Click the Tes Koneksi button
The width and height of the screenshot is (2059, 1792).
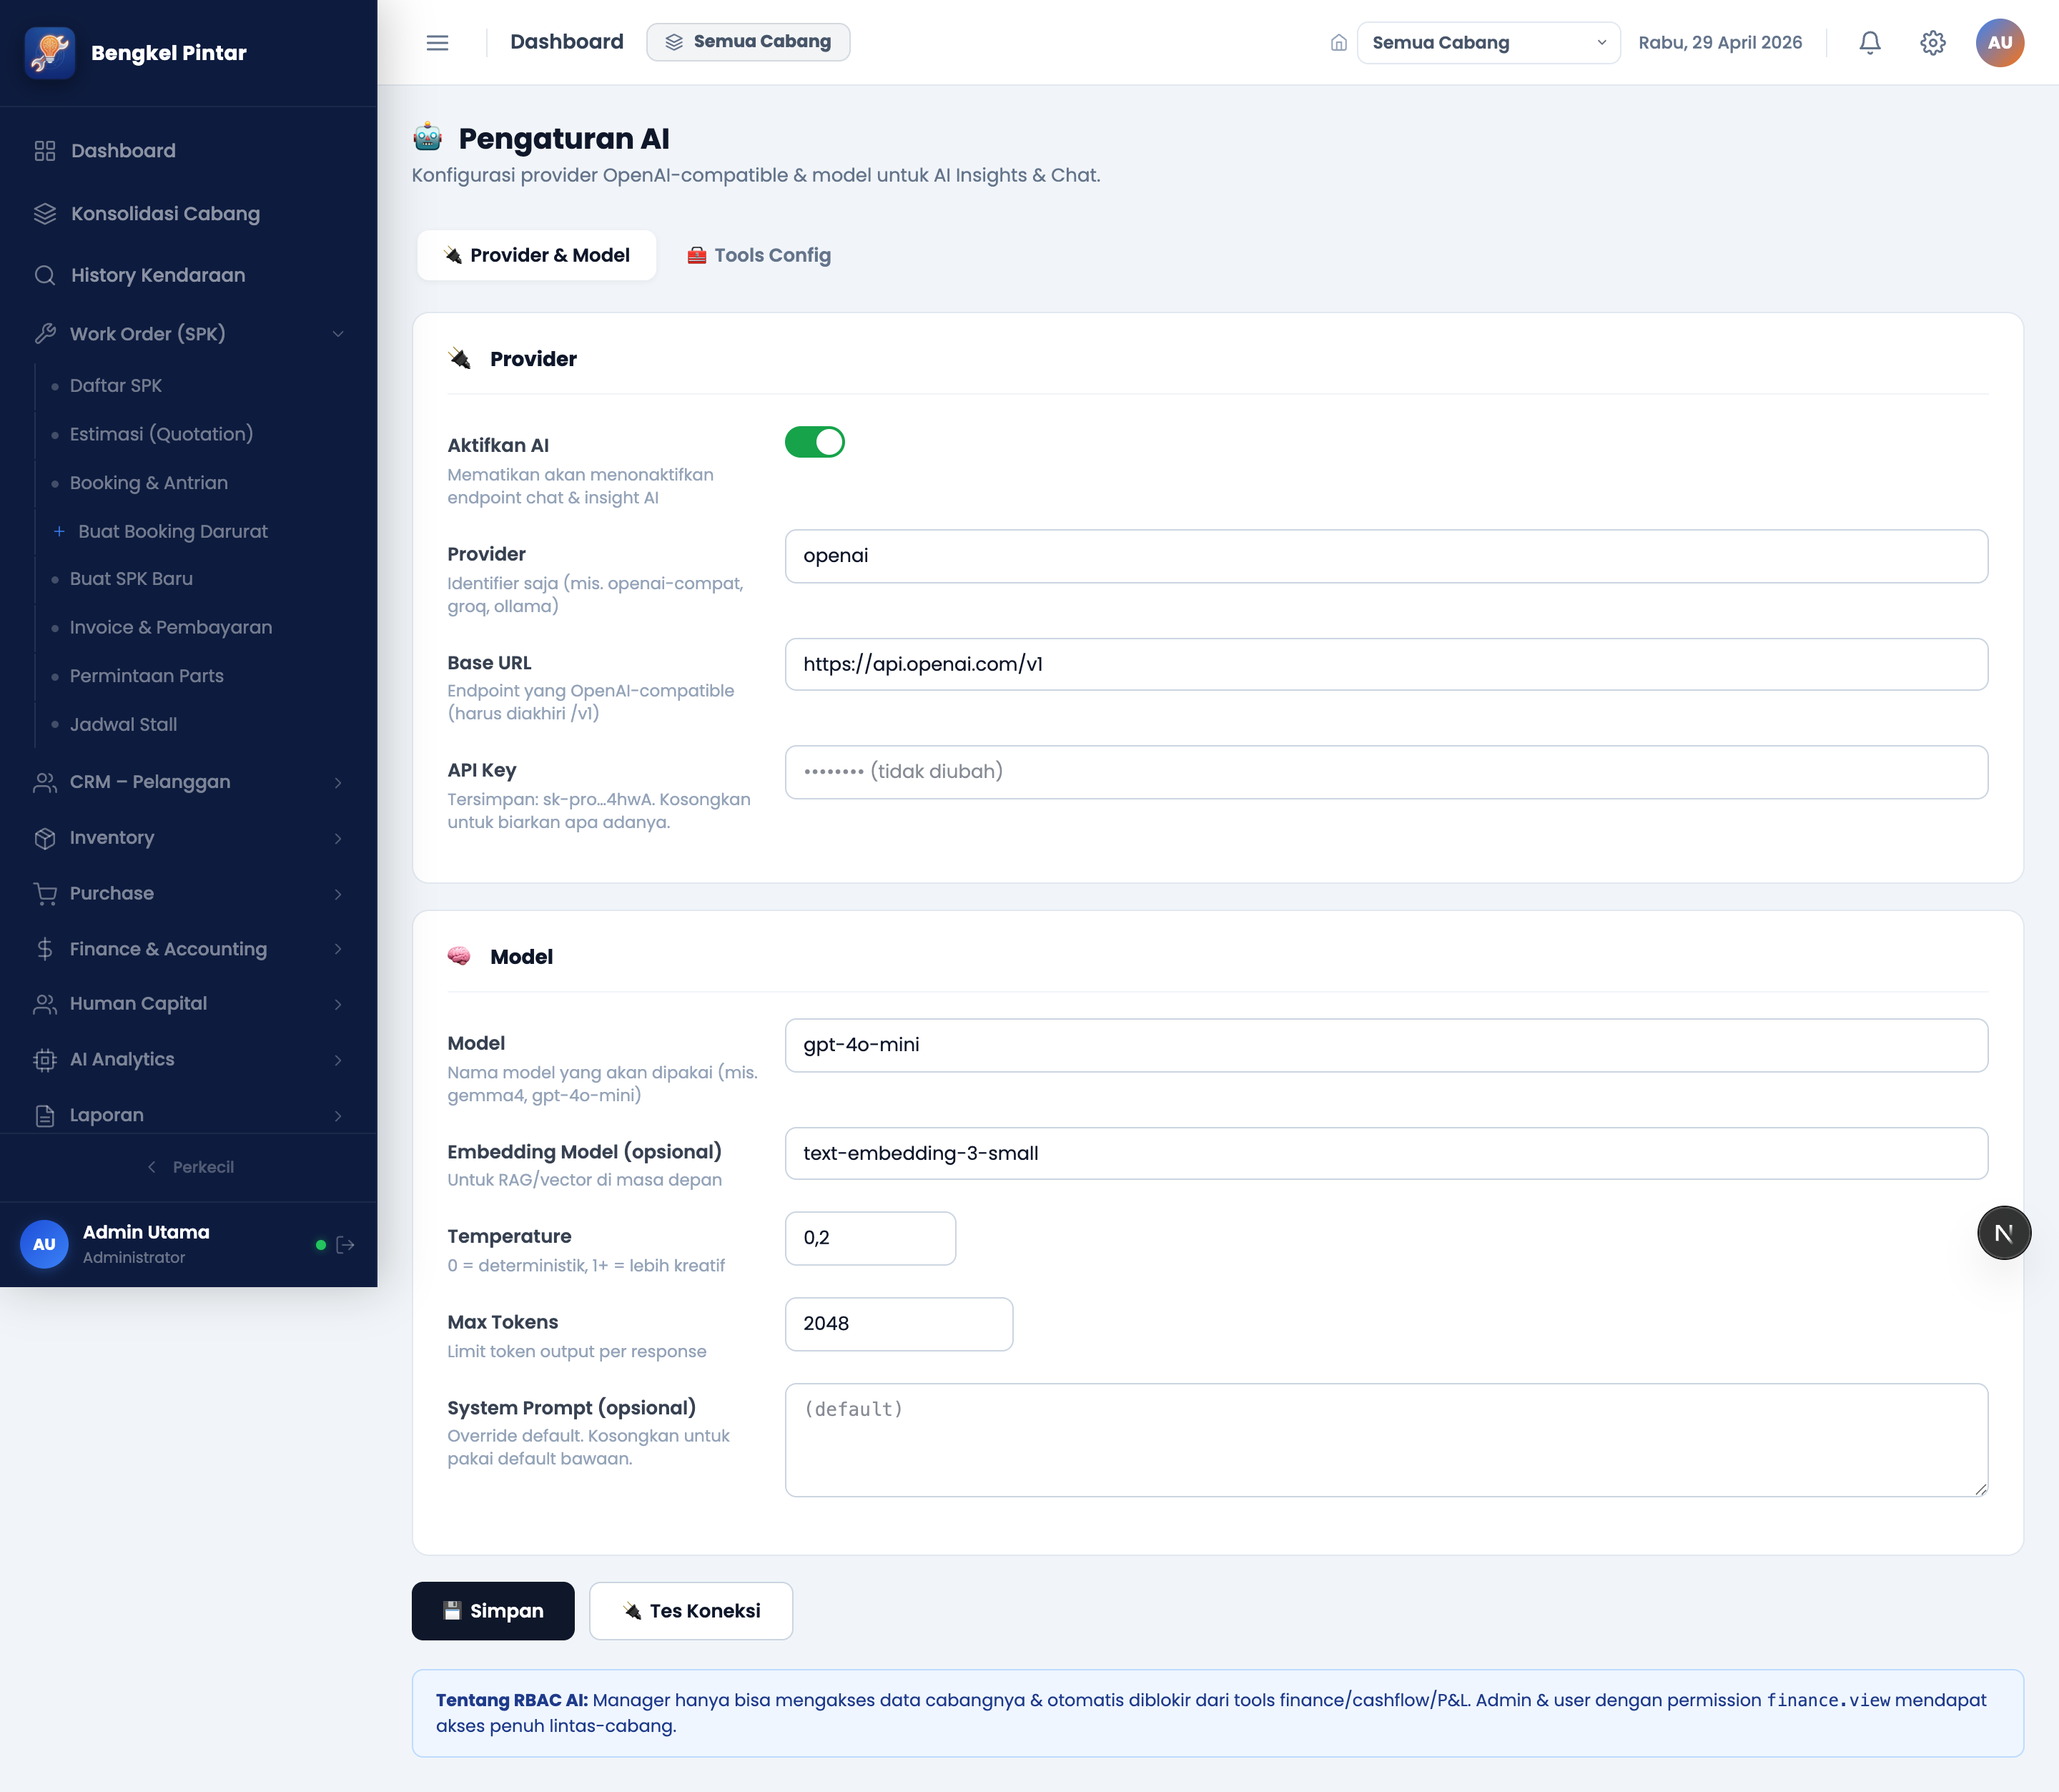(691, 1611)
